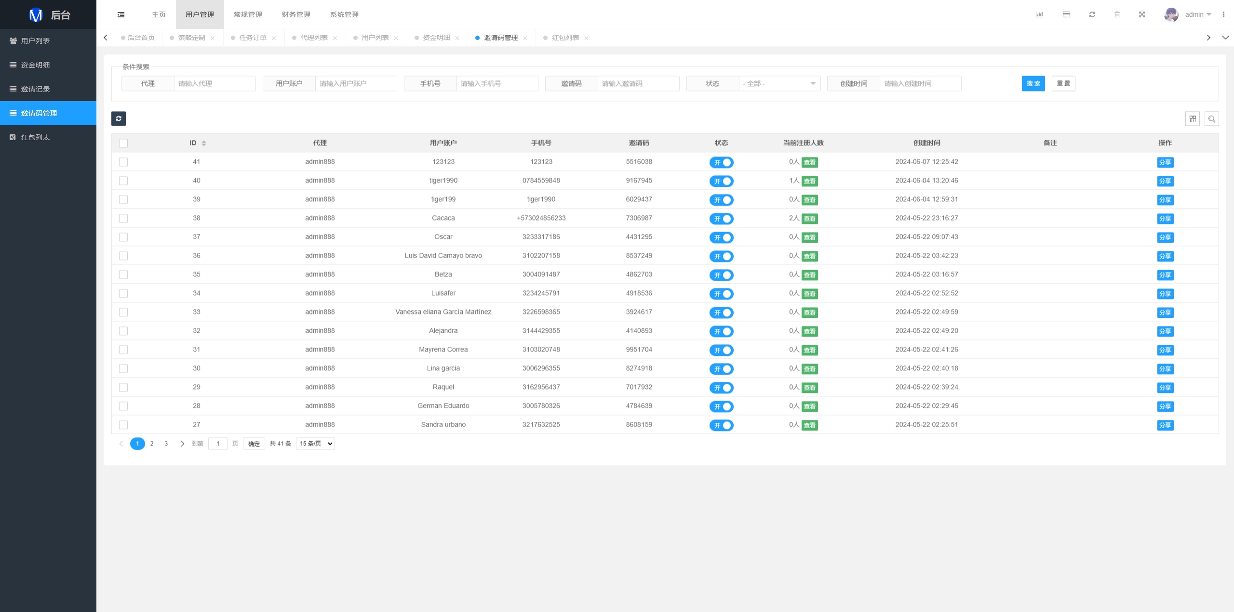Switch to the 财务管理 top menu

tap(296, 14)
